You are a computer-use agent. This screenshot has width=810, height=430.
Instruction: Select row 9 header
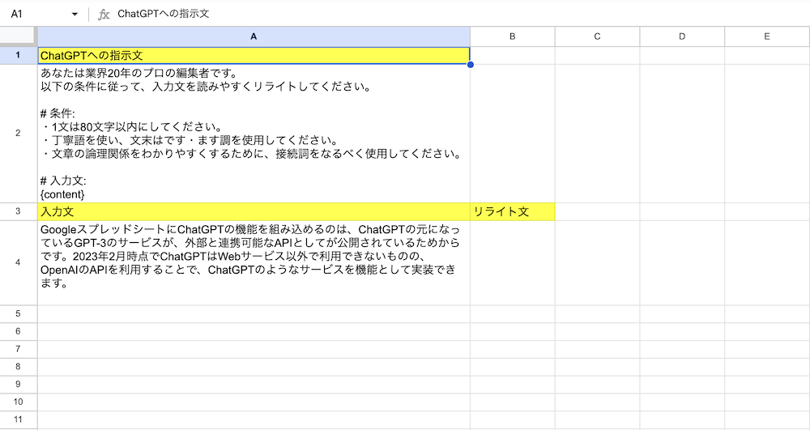click(19, 384)
